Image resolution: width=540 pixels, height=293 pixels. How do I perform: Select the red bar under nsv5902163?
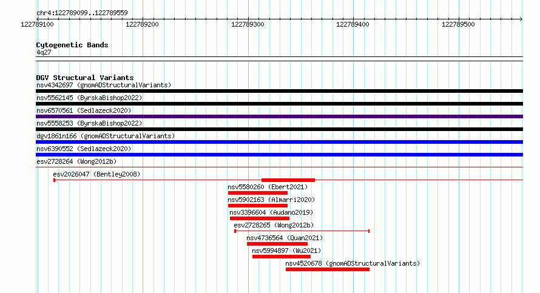coord(258,206)
